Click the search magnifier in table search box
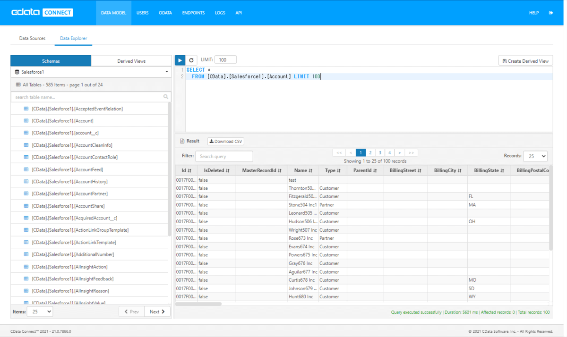Viewport: 567px width, 337px height. point(165,97)
